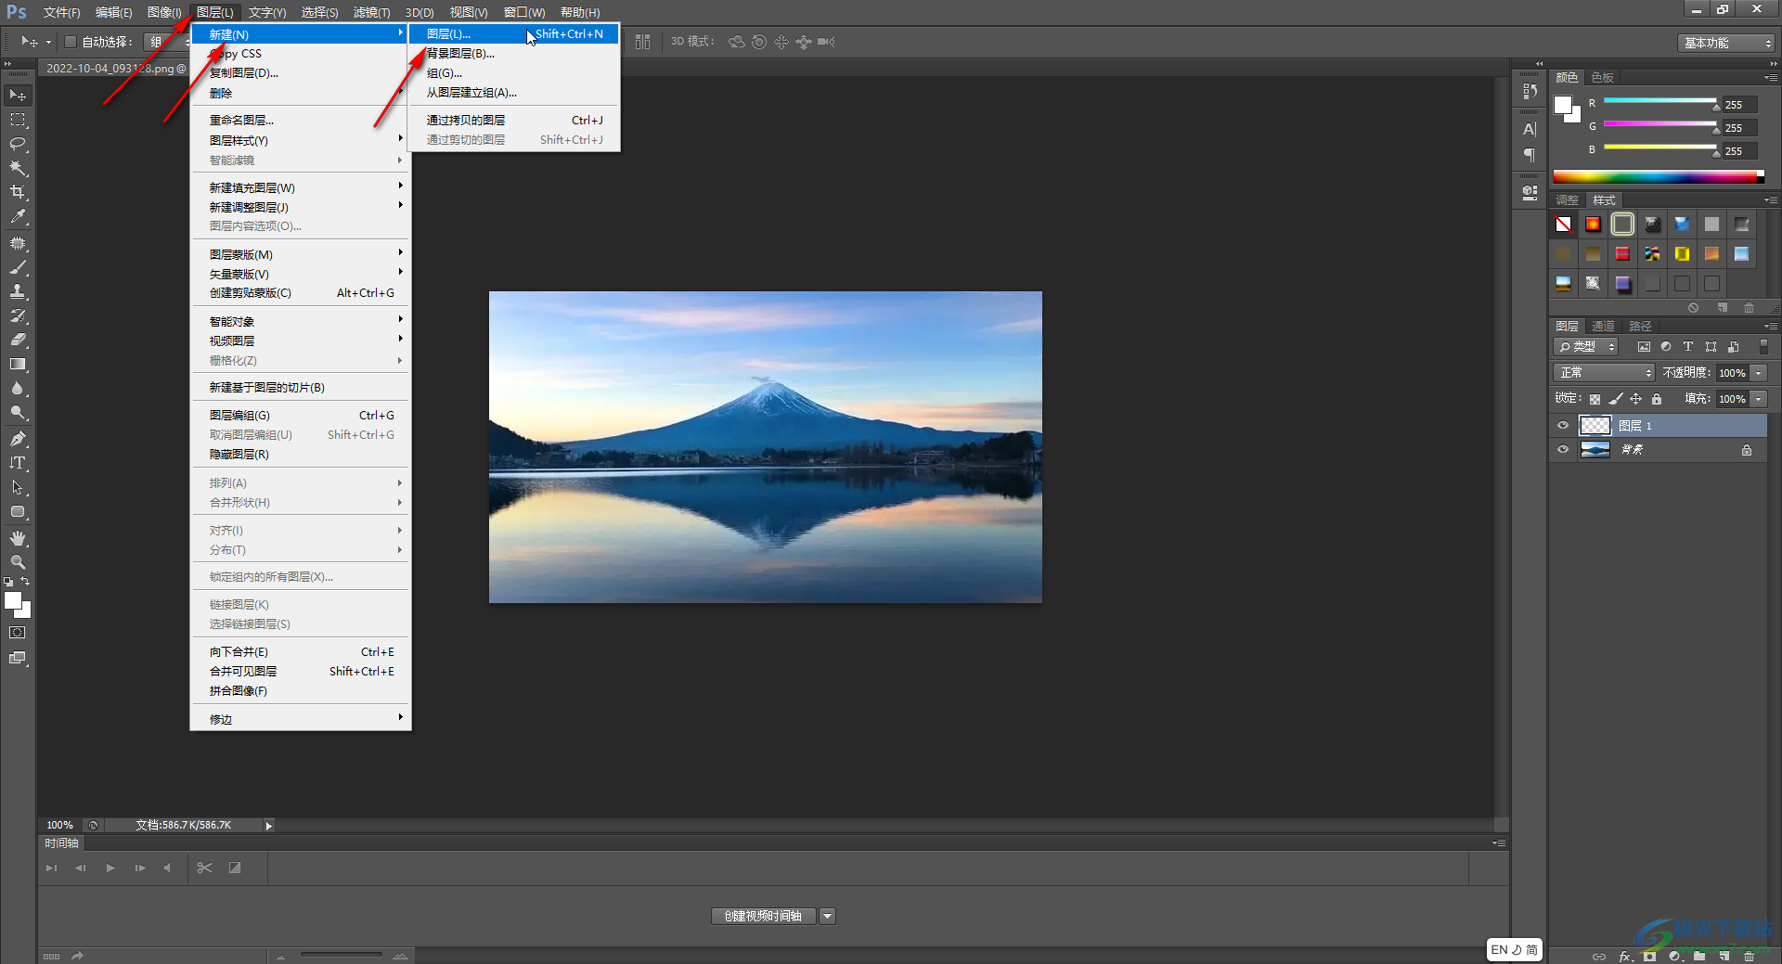This screenshot has width=1782, height=964.
Task: Expand the 智能对象 submenu
Action: pyautogui.click(x=301, y=321)
